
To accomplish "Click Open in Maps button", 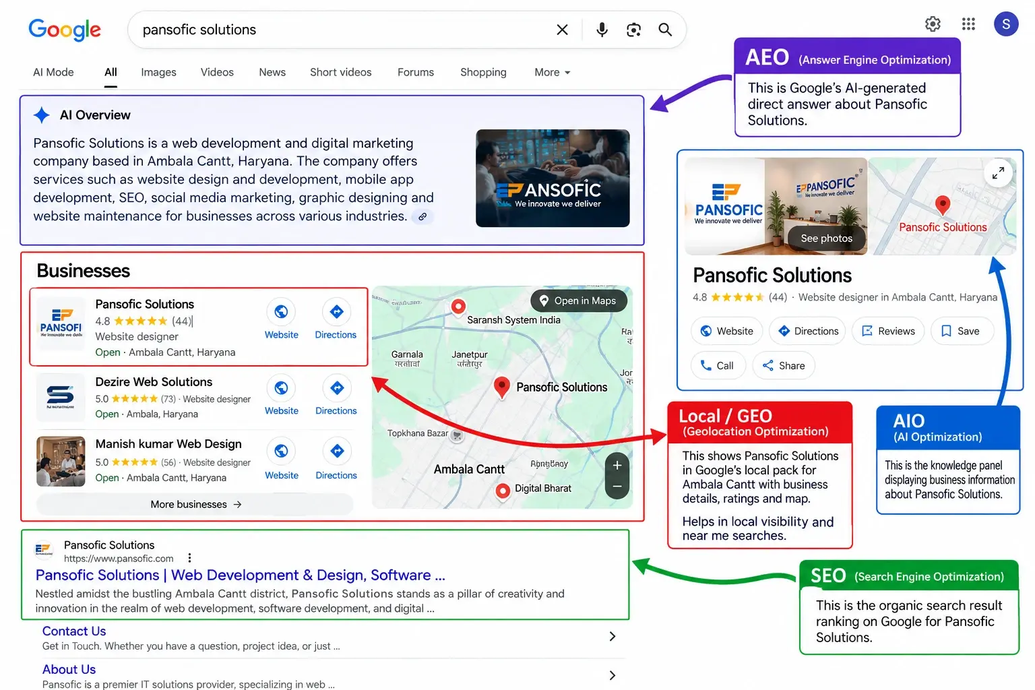I will (579, 301).
